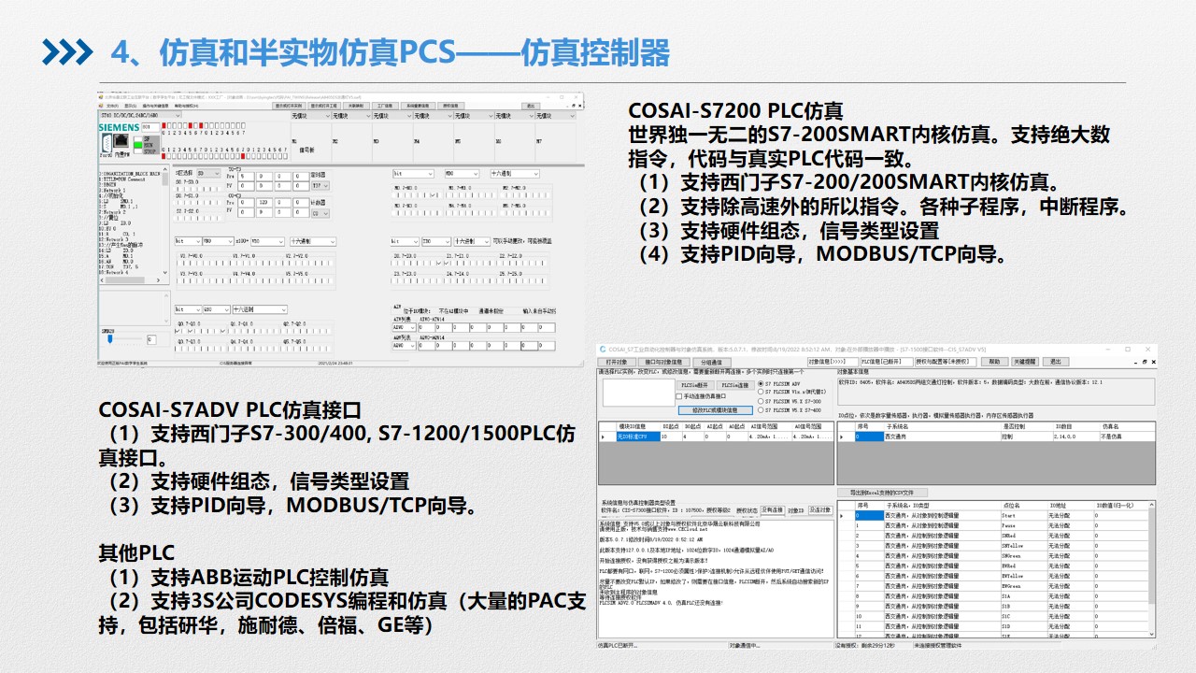The height and width of the screenshot is (673, 1196).
Task: Click the 仿真PLC已断开 status bar entry
Action: [618, 645]
